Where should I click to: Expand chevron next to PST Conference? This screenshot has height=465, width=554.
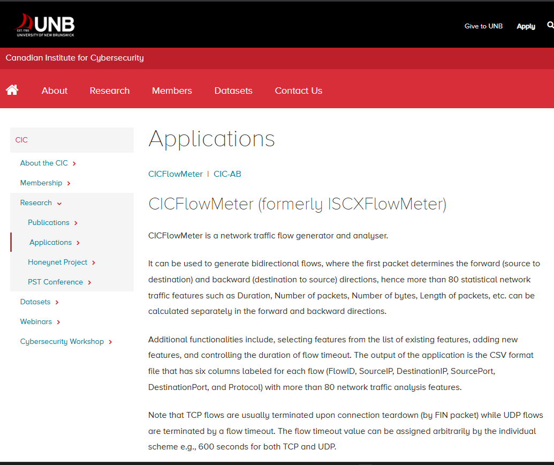pos(89,282)
